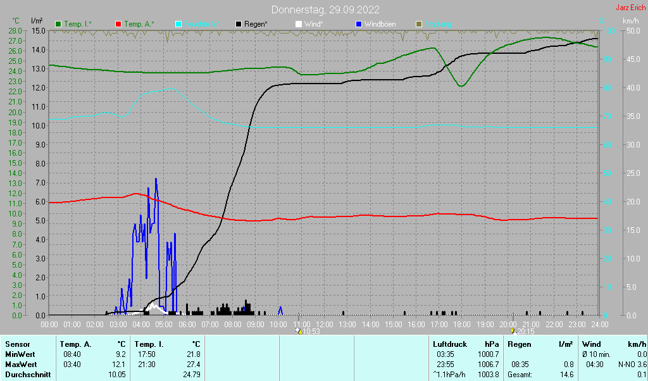648x381 pixels.
Task: Click the white Wind legend swatch
Action: click(299, 25)
